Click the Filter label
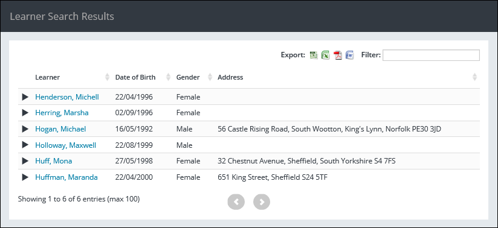The width and height of the screenshot is (498, 228). click(x=371, y=55)
